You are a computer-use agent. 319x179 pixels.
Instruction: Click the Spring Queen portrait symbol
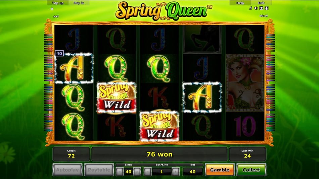click(x=245, y=83)
